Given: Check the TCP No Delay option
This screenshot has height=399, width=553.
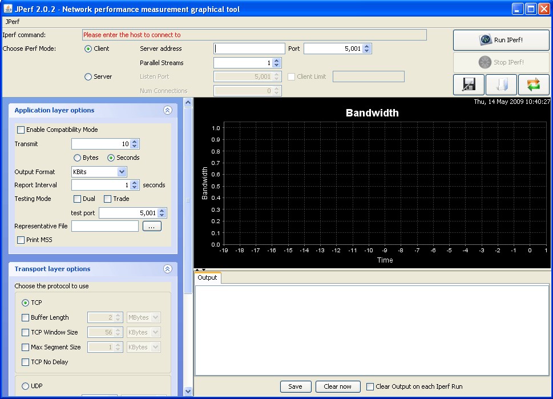Looking at the screenshot, I should click(25, 362).
